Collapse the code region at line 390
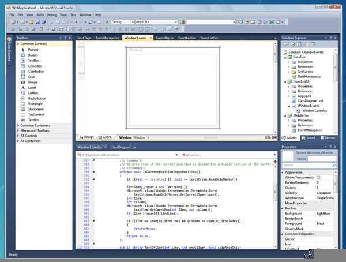 (x=94, y=171)
